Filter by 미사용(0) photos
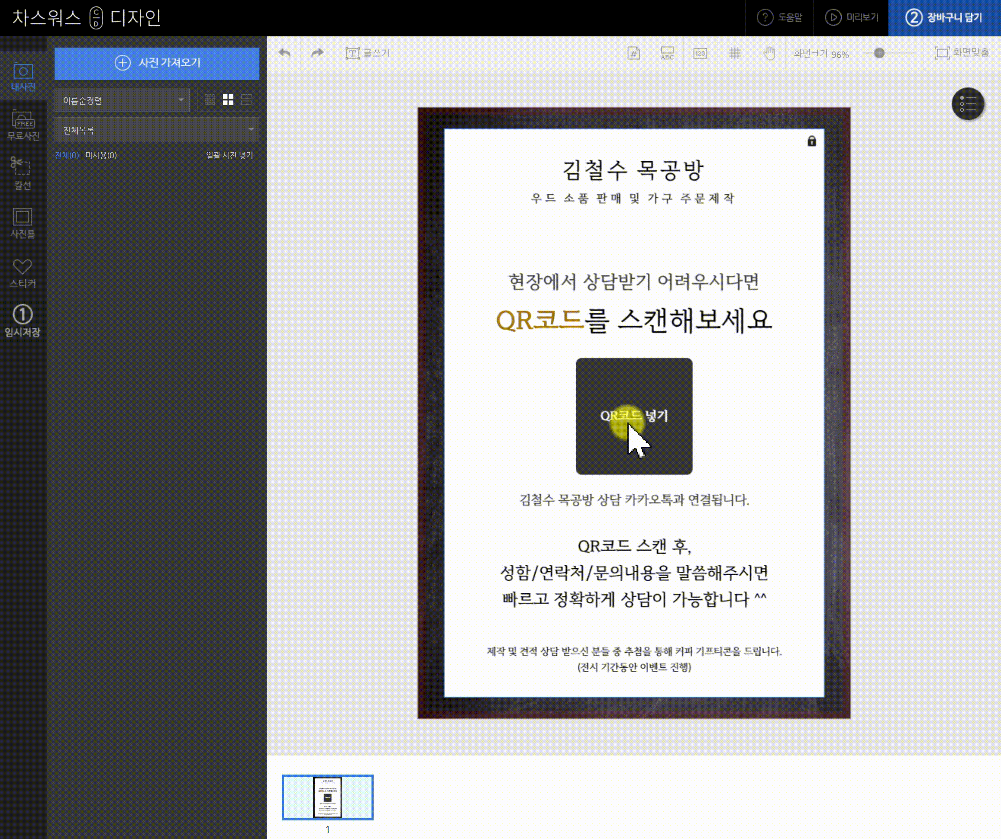This screenshot has height=839, width=1001. [101, 155]
